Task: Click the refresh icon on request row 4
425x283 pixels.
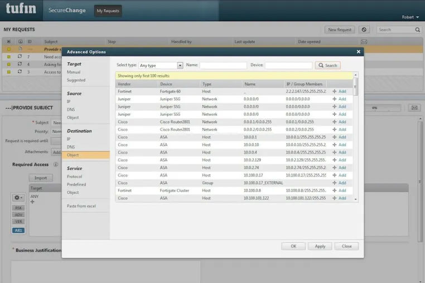Action: pyautogui.click(x=20, y=64)
